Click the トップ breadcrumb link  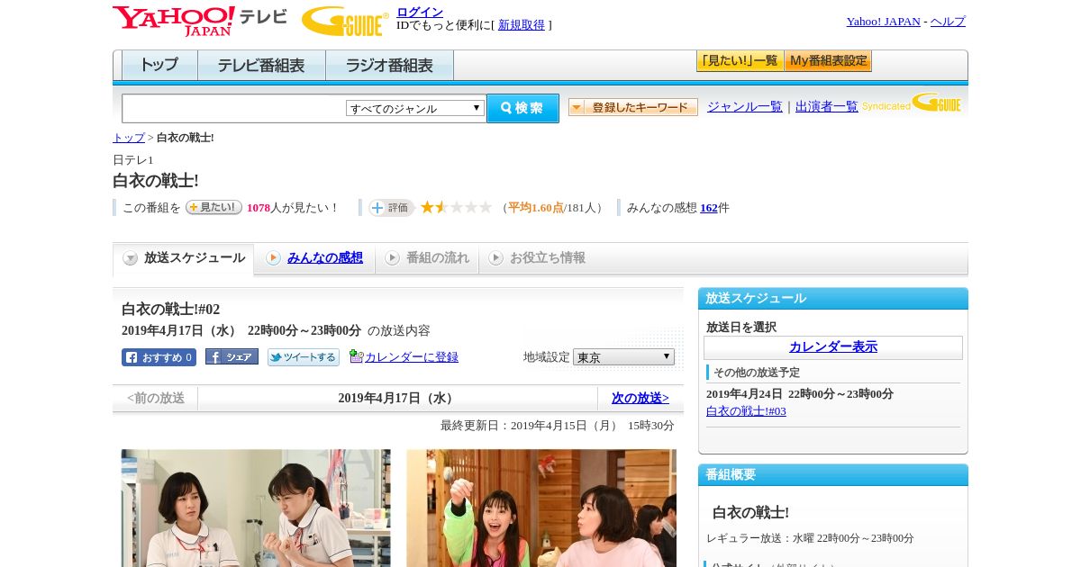[129, 138]
